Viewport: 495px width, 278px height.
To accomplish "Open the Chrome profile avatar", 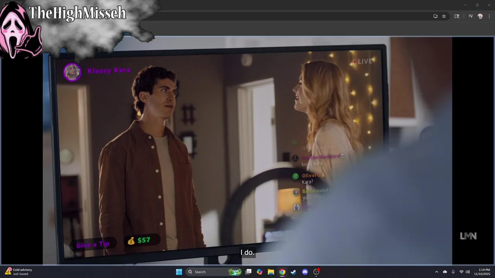I will (x=480, y=16).
